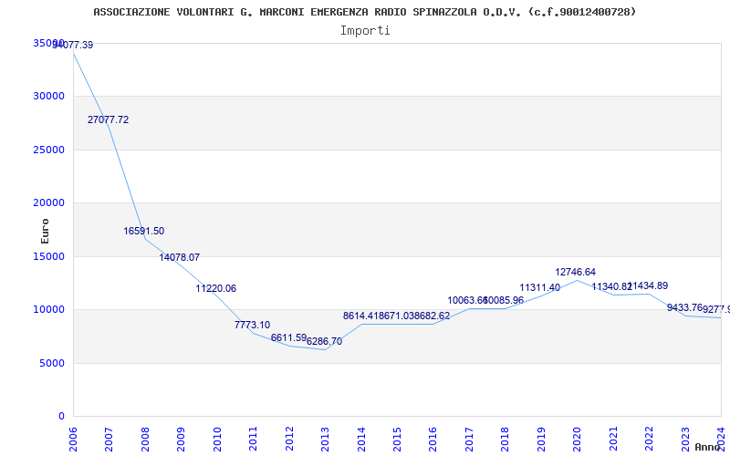Viewport: 730px width, 456px height.
Task: Click the y-axis value 0
Action: pos(61,416)
